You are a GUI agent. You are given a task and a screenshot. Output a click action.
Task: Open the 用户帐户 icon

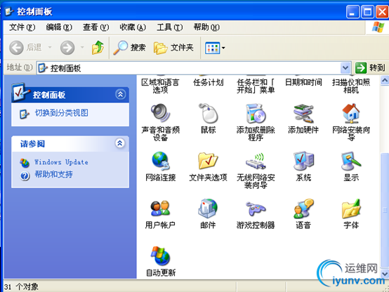[x=160, y=208]
